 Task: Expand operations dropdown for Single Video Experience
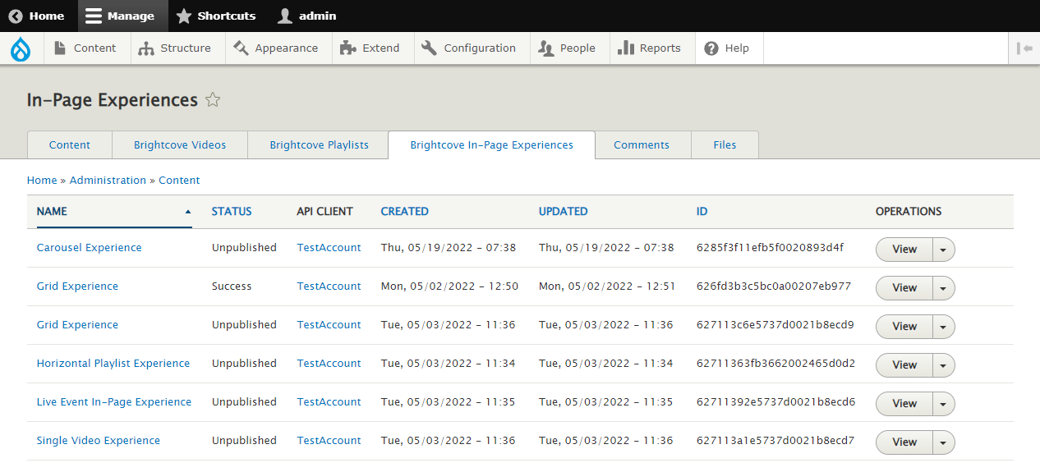click(x=944, y=442)
